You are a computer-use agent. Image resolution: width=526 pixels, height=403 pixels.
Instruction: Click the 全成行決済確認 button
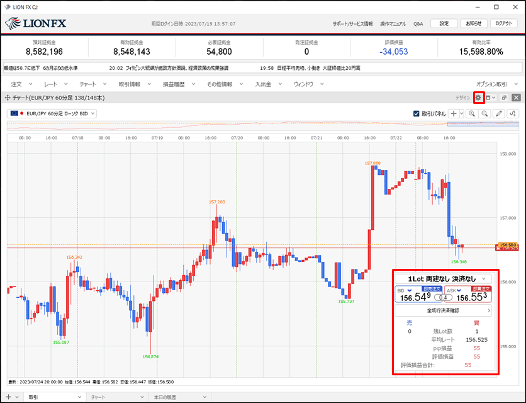[x=443, y=310]
